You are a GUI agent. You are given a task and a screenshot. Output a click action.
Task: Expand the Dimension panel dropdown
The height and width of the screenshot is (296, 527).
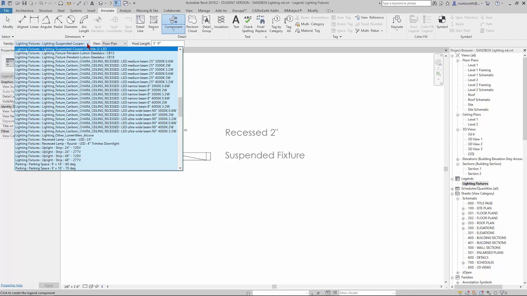click(x=74, y=37)
